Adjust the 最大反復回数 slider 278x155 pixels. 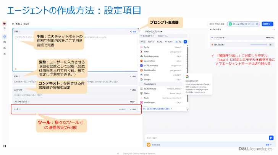pyautogui.click(x=259, y=45)
